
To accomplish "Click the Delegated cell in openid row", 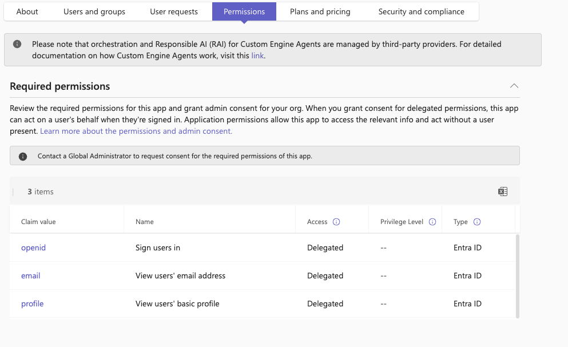I will pyautogui.click(x=325, y=248).
